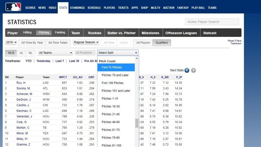The image size is (261, 147).
Task: Choose Pitches 1-15 split
Action: [116, 99]
